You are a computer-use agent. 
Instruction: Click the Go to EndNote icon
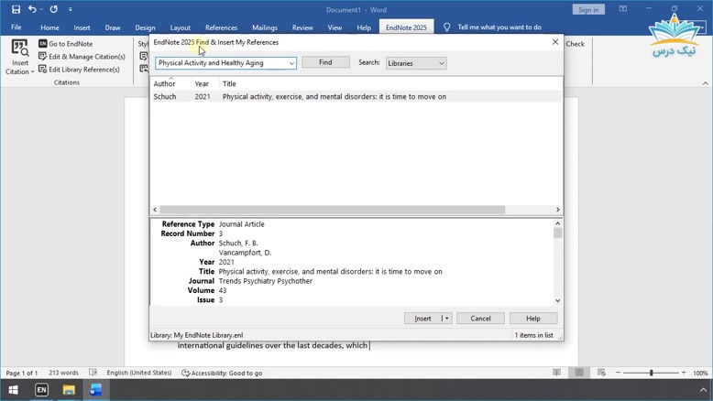click(x=43, y=44)
